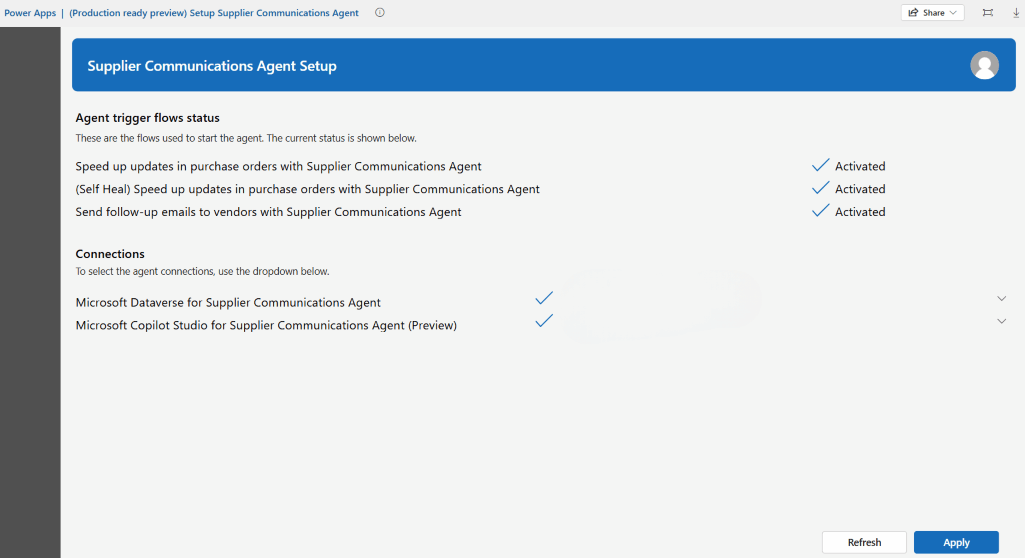Click the download app icon
The height and width of the screenshot is (558, 1025).
pos(1016,12)
